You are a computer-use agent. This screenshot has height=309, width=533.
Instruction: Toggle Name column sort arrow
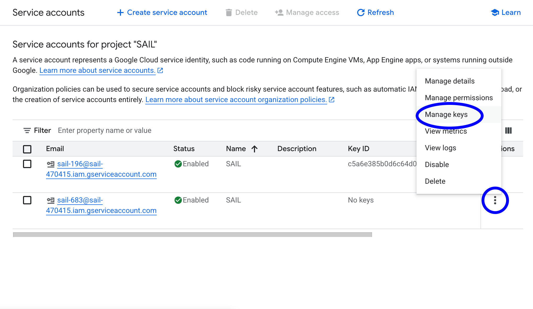pyautogui.click(x=254, y=148)
